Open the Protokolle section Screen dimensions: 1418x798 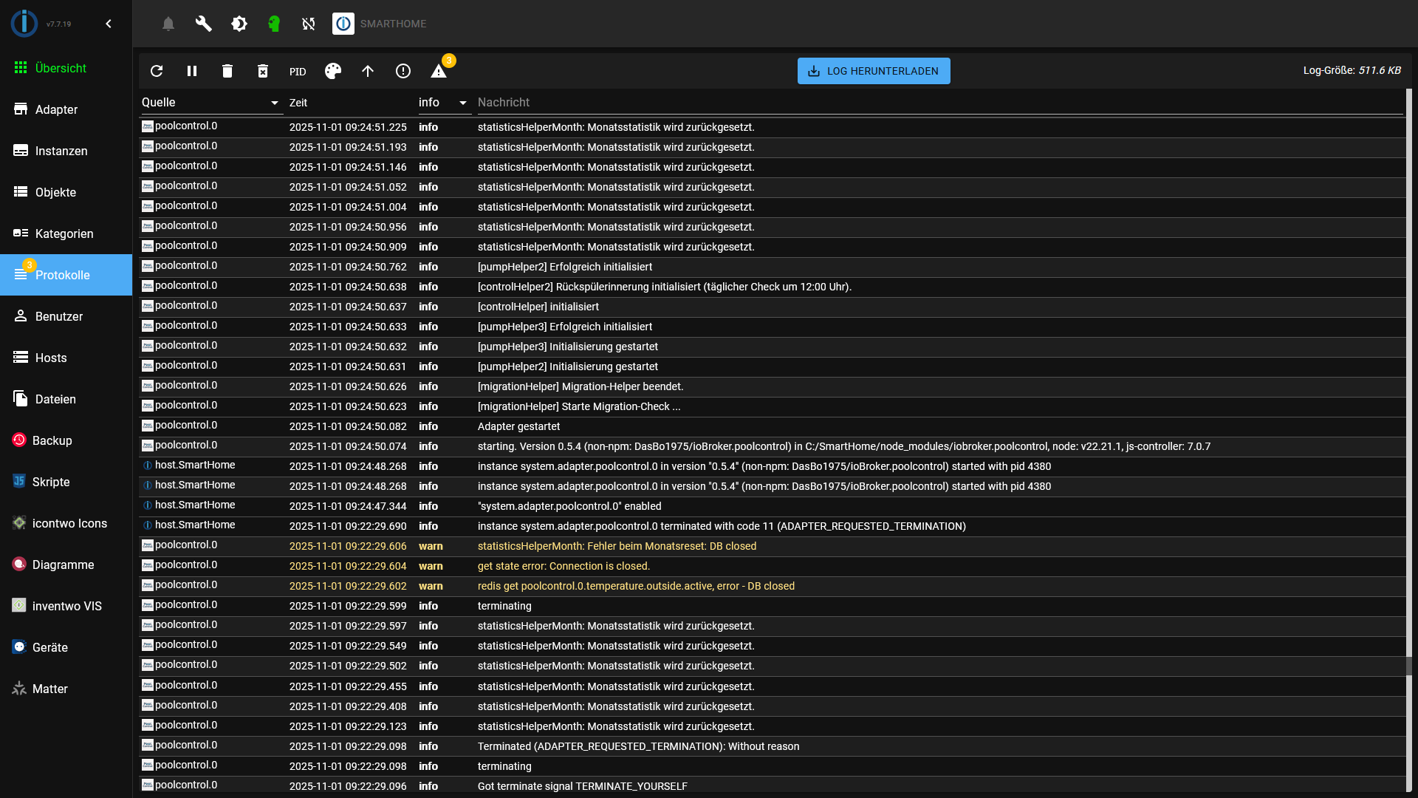62,275
